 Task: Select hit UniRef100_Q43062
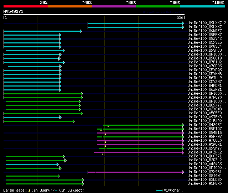(204, 125)
